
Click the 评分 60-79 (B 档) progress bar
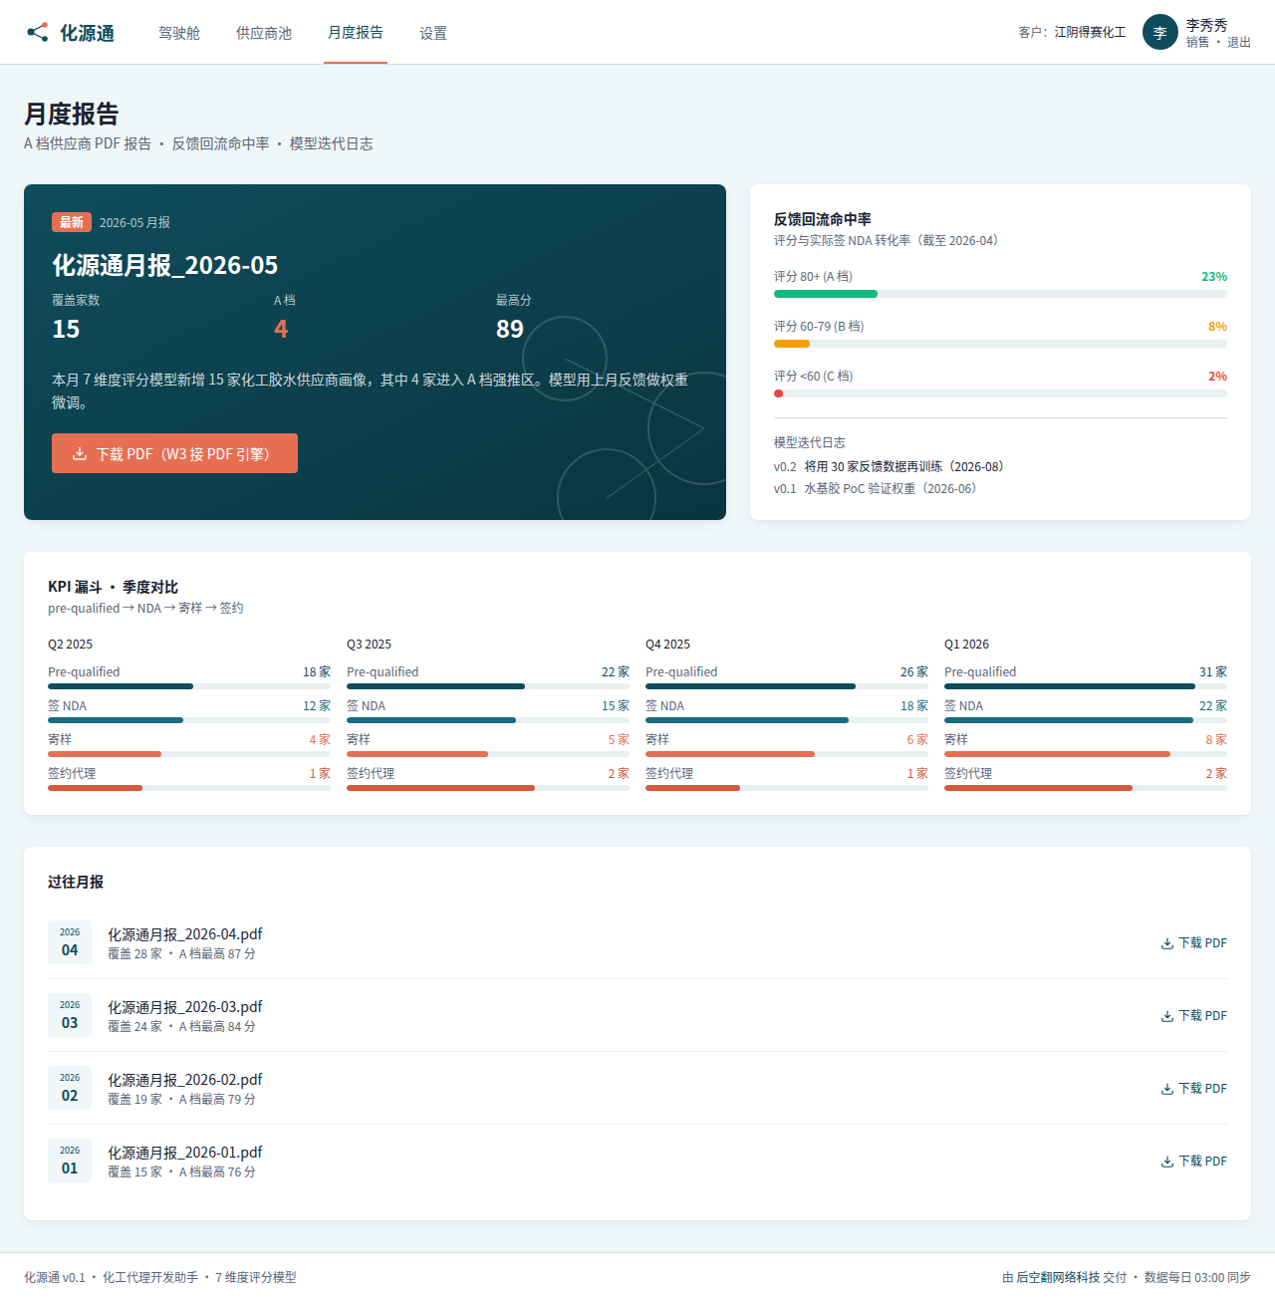tap(1000, 344)
